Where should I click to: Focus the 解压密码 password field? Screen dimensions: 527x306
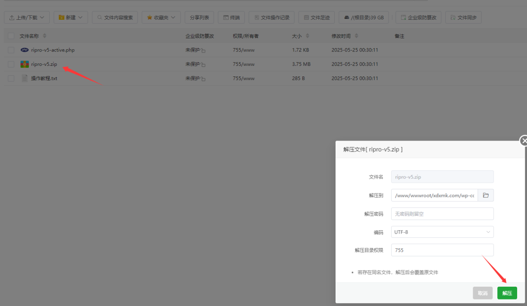442,214
